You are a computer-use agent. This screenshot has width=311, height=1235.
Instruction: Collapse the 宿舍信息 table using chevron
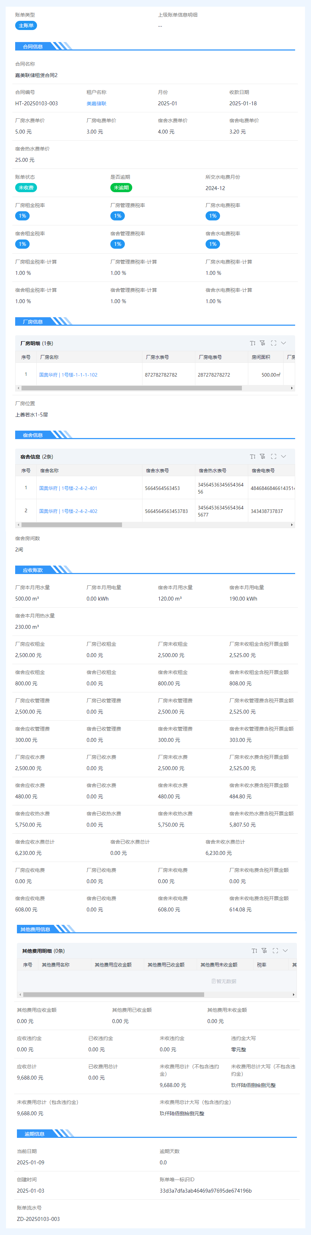coord(284,456)
